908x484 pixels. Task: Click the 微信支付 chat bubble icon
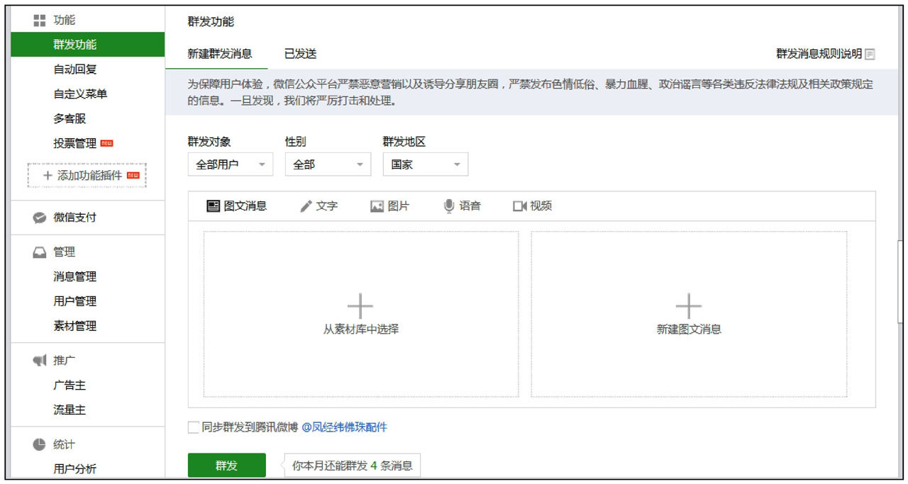click(x=40, y=218)
